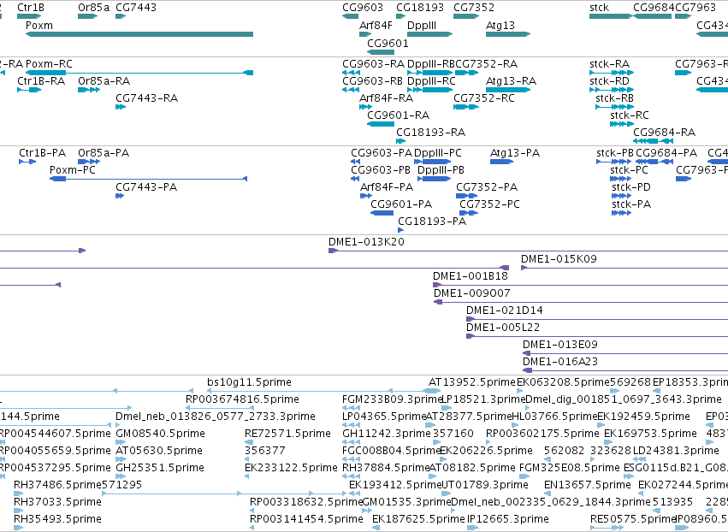Select the CG9601-PA protein label
The height and width of the screenshot is (532, 728).
(401, 204)
